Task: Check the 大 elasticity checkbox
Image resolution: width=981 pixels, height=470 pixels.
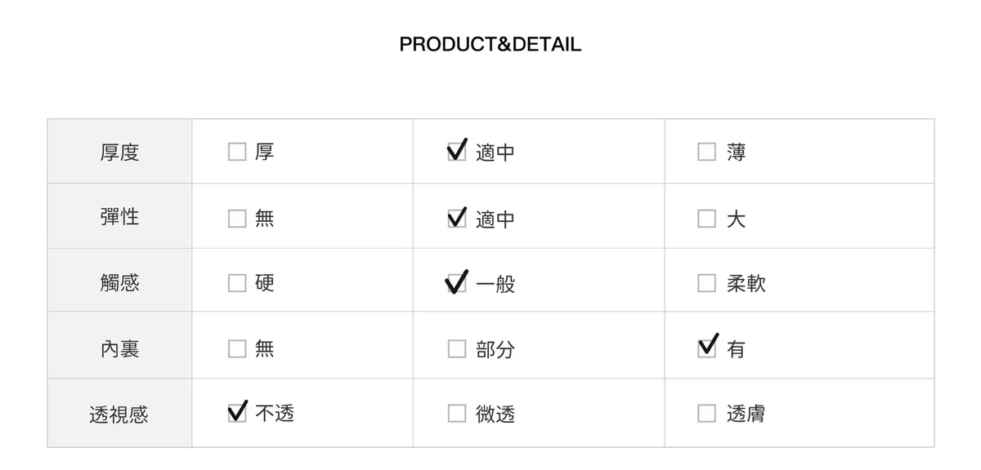Action: [x=706, y=219]
